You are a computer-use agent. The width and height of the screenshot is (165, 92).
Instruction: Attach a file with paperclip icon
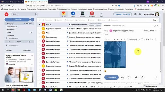coord(136,77)
